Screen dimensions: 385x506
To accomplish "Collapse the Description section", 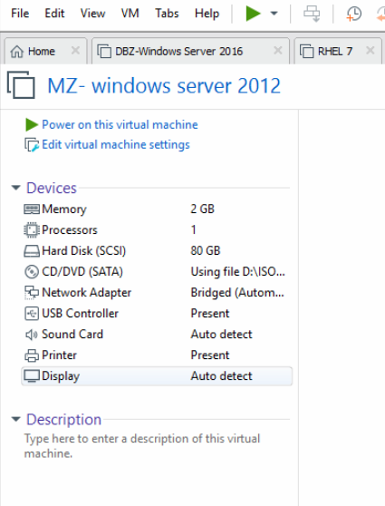I will [x=15, y=419].
